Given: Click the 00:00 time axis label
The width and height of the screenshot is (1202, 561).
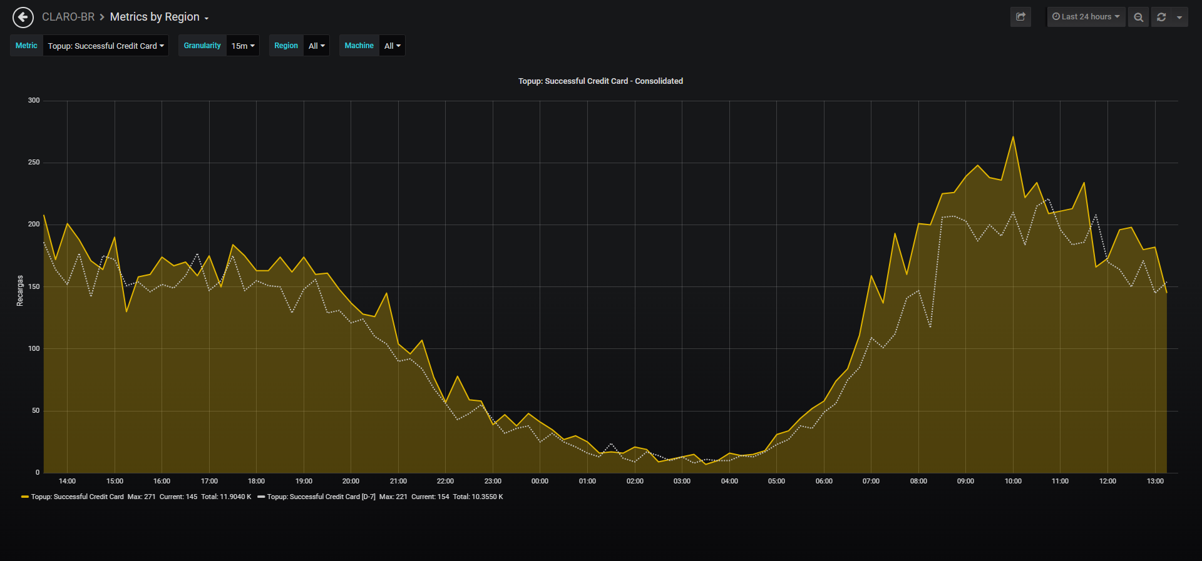Looking at the screenshot, I should [540, 482].
